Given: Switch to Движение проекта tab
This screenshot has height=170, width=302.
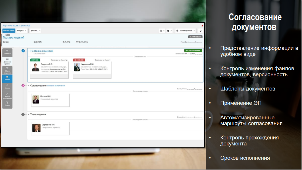Looking at the screenshot, I should (7, 61).
